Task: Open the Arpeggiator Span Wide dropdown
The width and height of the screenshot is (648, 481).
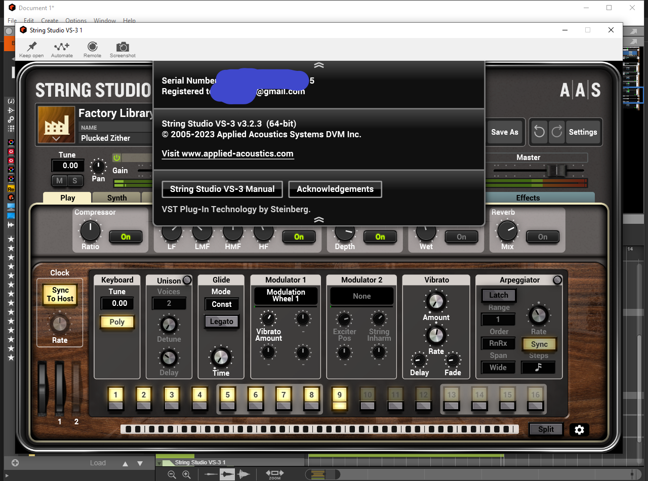Action: tap(498, 368)
